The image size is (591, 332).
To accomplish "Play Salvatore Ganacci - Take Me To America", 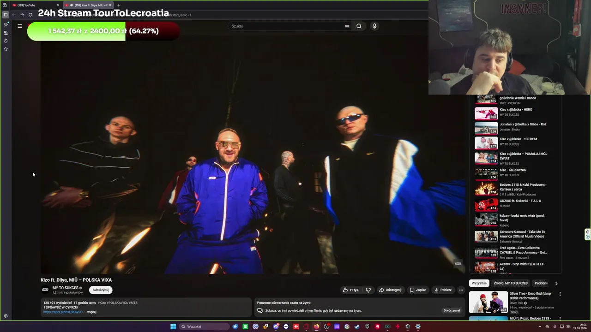I will [x=518, y=236].
